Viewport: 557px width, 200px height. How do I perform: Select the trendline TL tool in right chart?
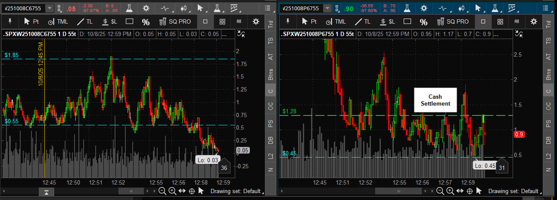362,21
